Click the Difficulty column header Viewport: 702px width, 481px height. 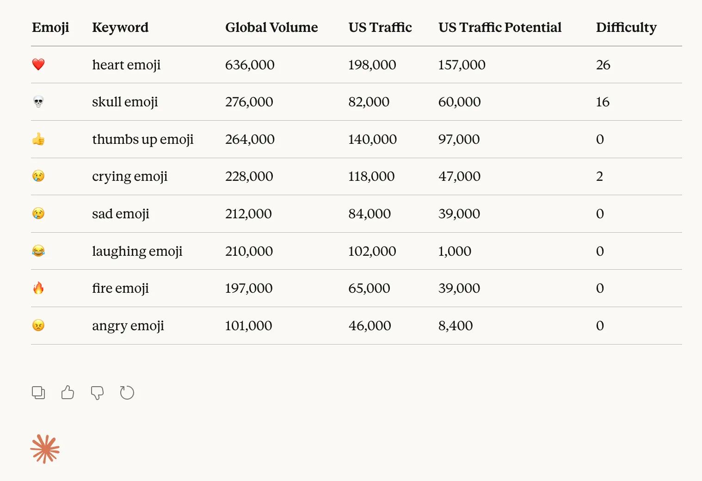pyautogui.click(x=626, y=27)
